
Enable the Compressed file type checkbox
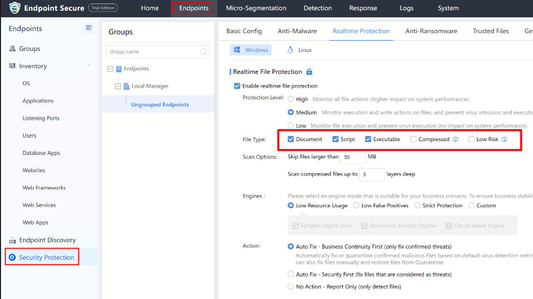[x=413, y=140]
